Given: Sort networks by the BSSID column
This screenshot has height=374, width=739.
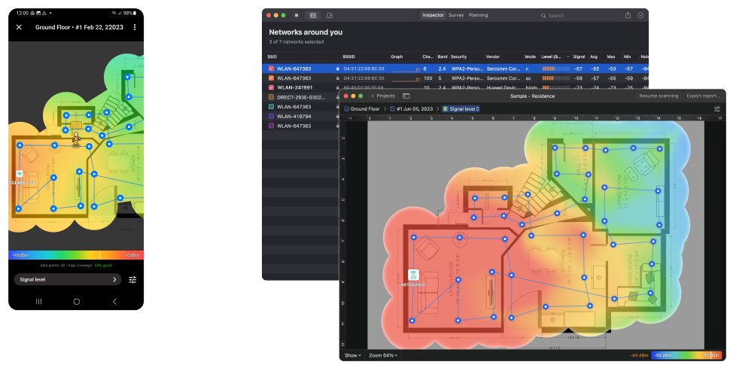Looking at the screenshot, I should 348,57.
